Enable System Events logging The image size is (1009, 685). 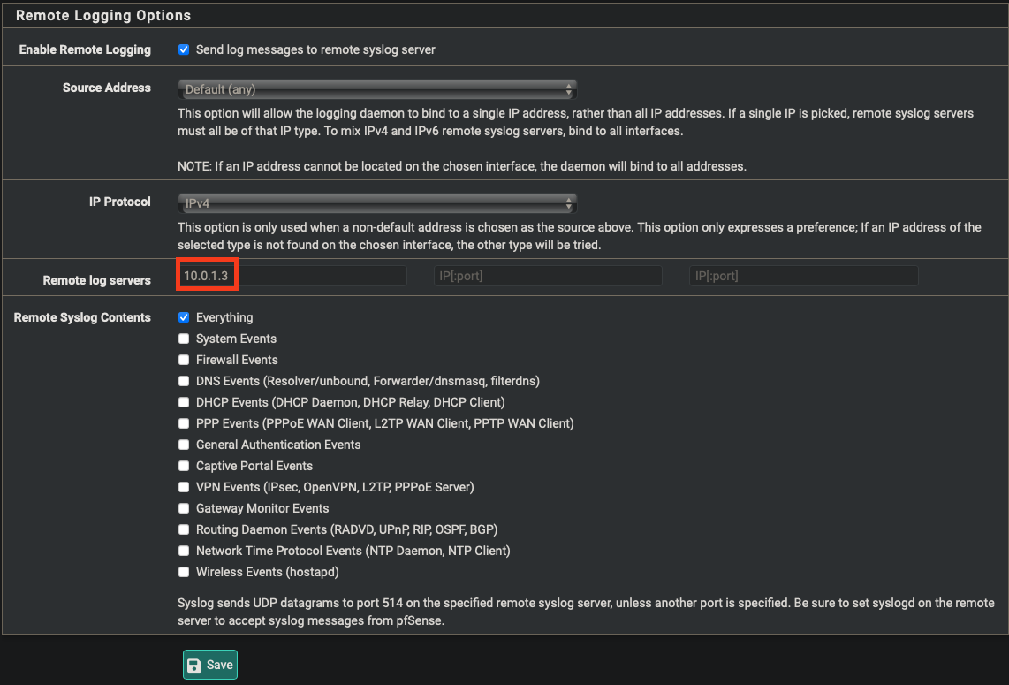(184, 339)
